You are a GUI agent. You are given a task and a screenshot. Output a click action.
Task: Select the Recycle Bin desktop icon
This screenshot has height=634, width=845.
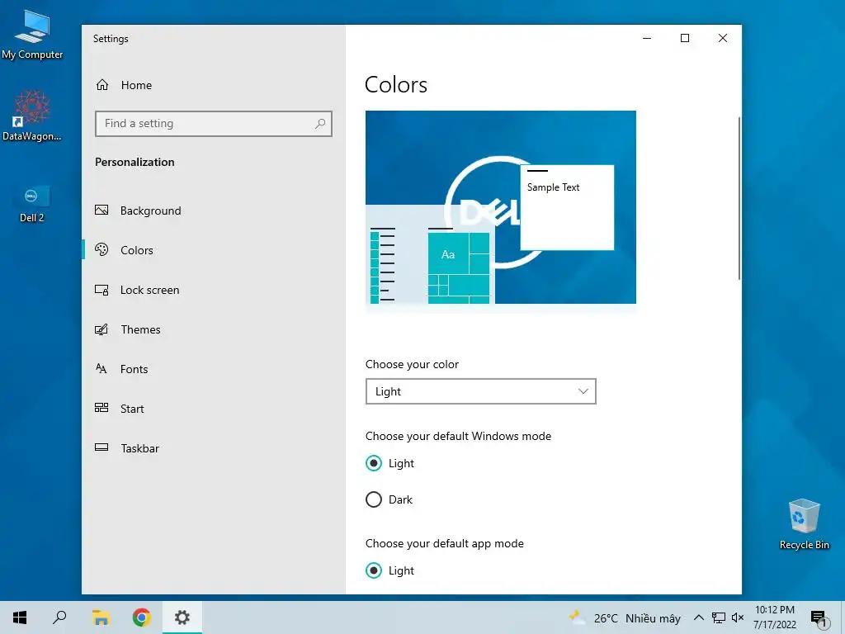point(804,524)
